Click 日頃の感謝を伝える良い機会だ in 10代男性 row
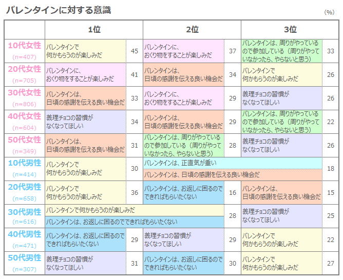This screenshot has width=343, height=280. [233, 175]
